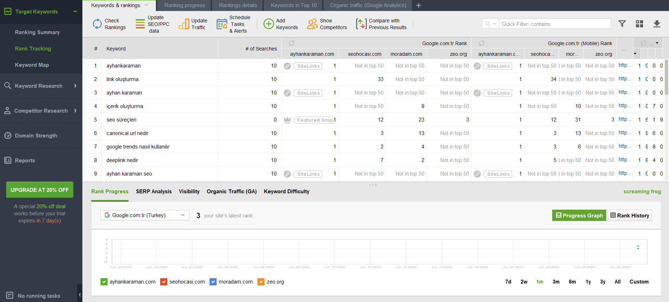
Task: Switch to the Rankings details tab
Action: tap(238, 5)
